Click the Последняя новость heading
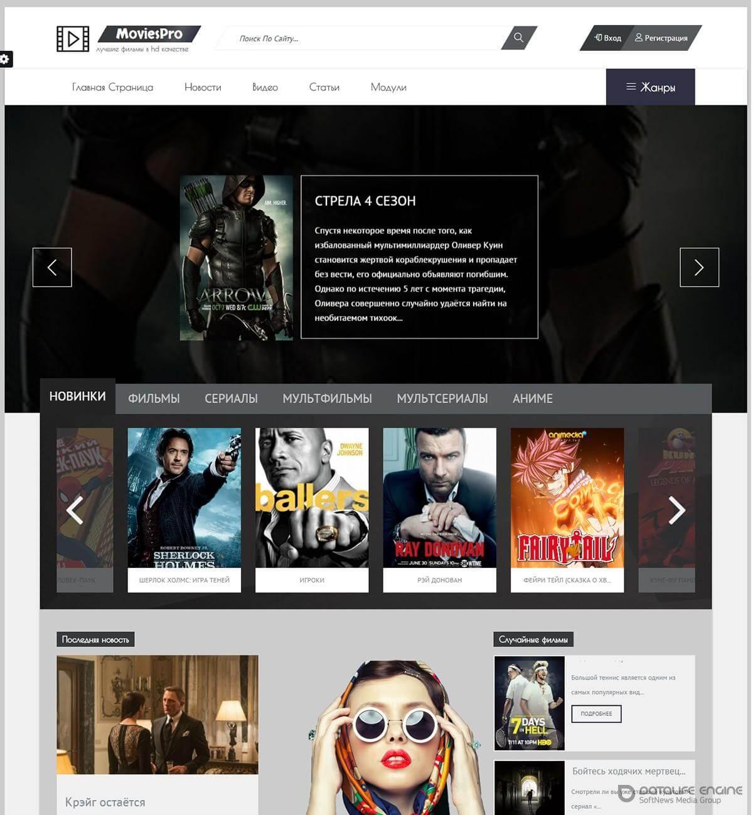The width and height of the screenshot is (753, 815). click(95, 639)
